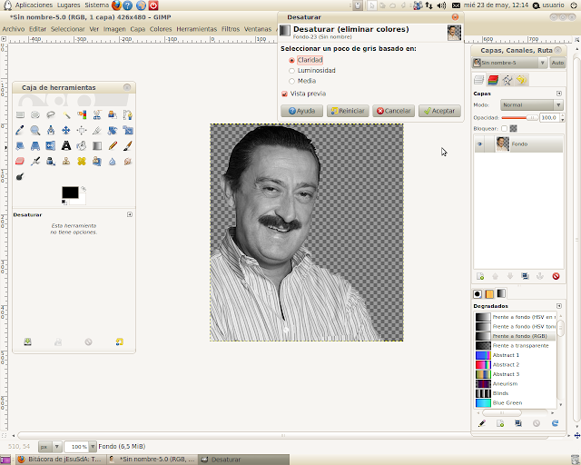Click the delete layer icon

pos(554,276)
